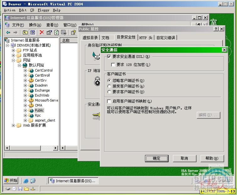Viewport: 237px width, 195px height.
Task: Expand the Web 服务扩展 node
Action: point(13,125)
